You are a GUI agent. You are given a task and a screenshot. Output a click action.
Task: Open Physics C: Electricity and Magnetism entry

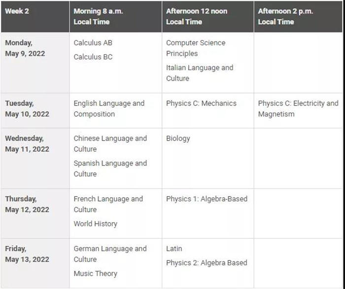298,109
